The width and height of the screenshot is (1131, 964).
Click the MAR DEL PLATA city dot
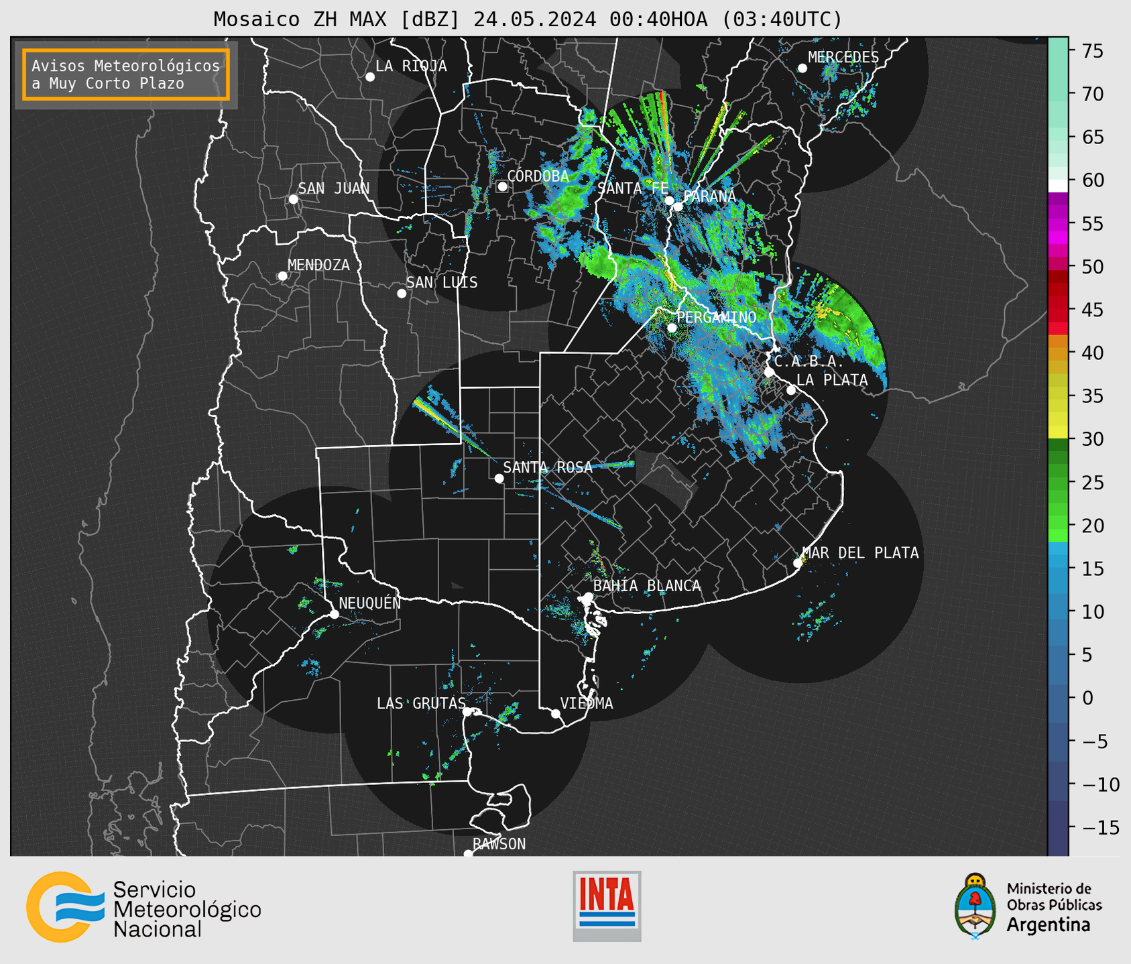(797, 563)
